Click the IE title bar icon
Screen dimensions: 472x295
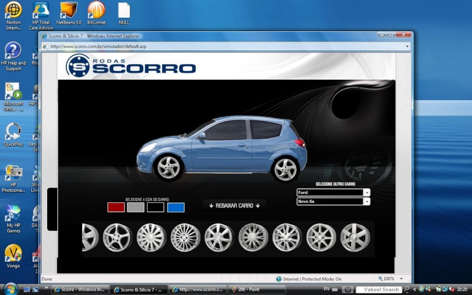(x=44, y=36)
